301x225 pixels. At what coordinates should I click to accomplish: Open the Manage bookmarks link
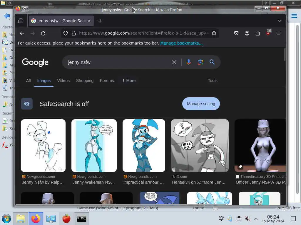[x=181, y=43]
